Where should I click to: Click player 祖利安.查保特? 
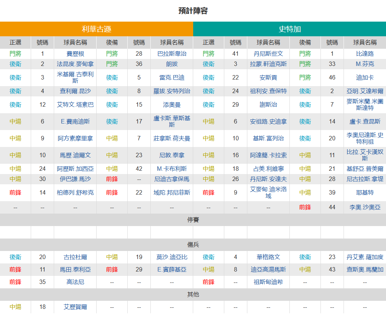(x=268, y=91)
